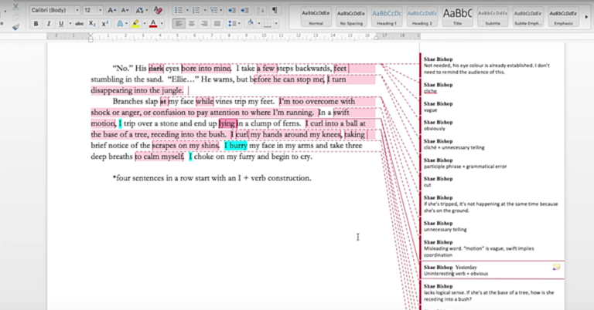Open the font color dropdown arrow
The height and width of the screenshot is (310, 594).
point(162,24)
